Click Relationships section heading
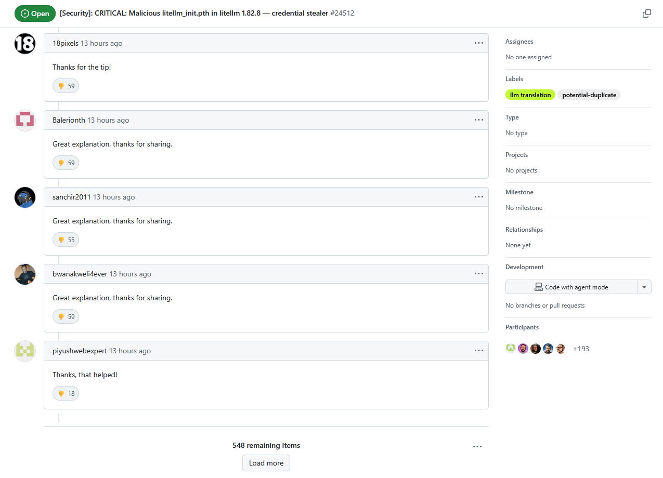 (524, 230)
